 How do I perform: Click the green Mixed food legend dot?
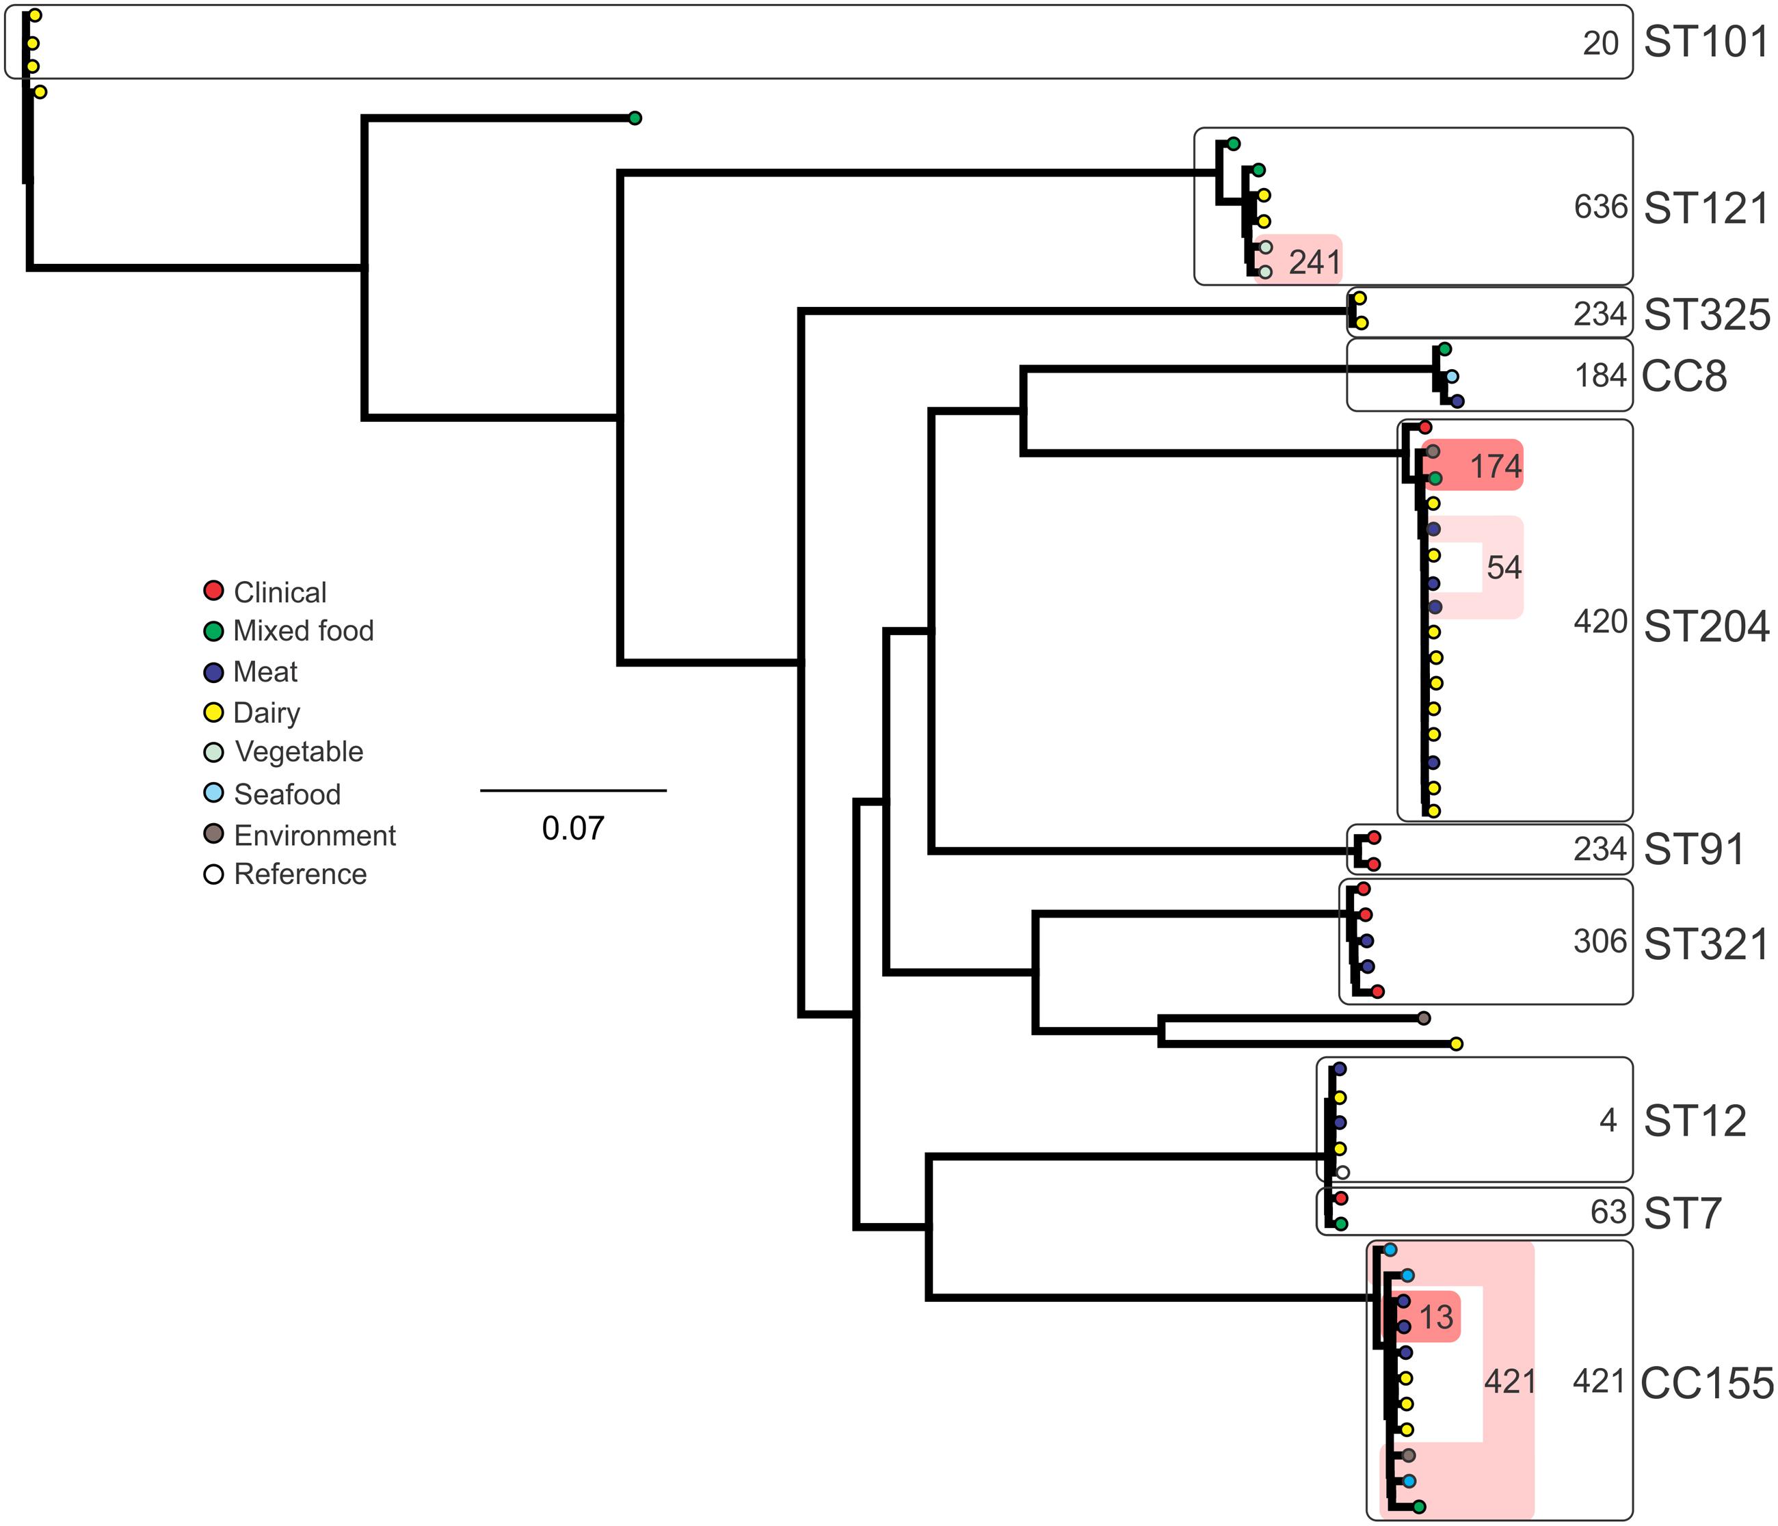point(213,631)
